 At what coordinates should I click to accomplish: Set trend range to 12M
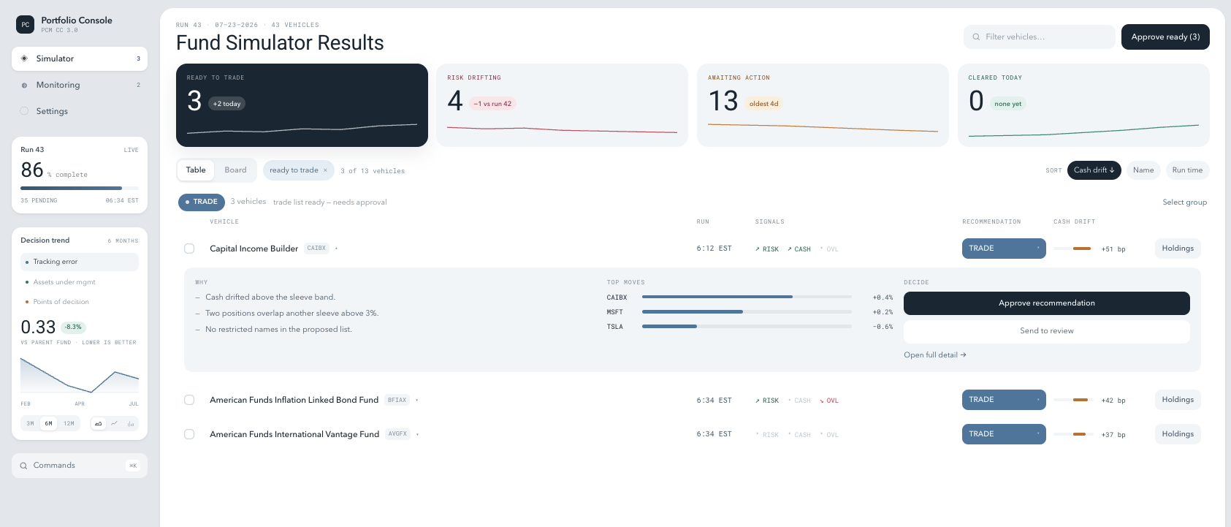69,423
